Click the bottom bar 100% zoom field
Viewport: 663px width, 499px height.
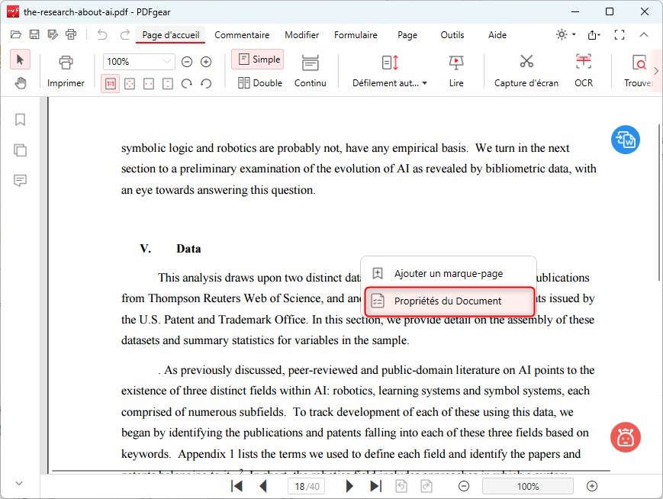pos(528,486)
